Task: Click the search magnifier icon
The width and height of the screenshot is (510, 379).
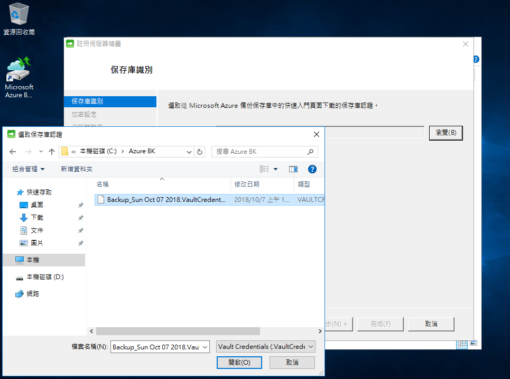Action: point(310,152)
